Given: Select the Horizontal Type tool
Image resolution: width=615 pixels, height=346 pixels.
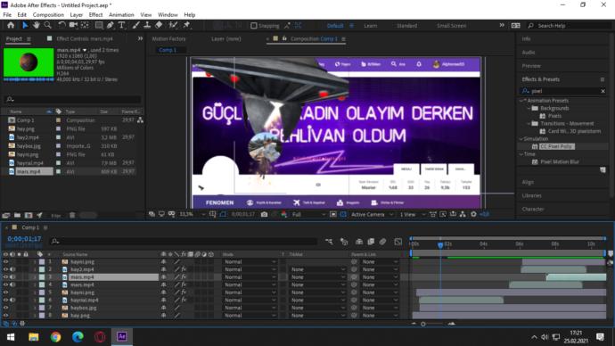Looking at the screenshot, I should pyautogui.click(x=121, y=26).
